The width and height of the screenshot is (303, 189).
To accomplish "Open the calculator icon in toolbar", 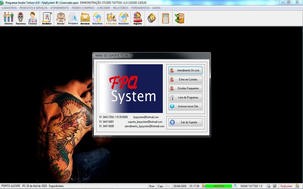I will click(x=166, y=18).
